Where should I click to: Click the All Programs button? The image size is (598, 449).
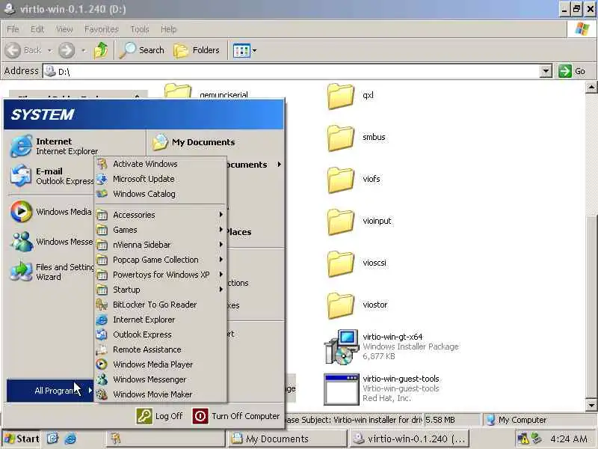coord(50,390)
